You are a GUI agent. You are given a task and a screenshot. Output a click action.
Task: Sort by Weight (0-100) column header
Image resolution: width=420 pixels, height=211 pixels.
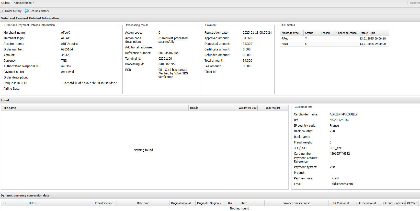248,108
